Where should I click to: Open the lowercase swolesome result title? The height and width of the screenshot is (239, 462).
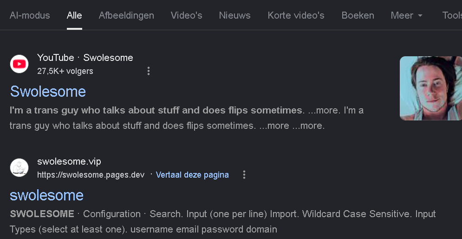[x=46, y=195]
